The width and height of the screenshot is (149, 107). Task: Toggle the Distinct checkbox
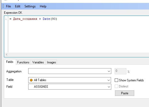pos(116,86)
